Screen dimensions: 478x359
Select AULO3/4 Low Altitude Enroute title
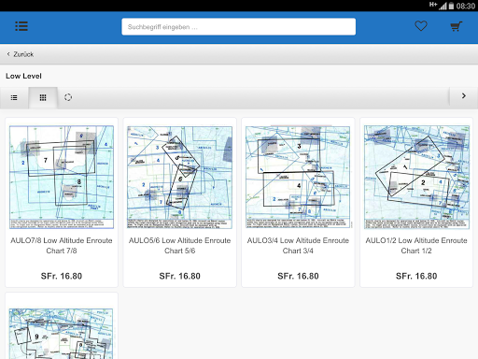tap(298, 246)
